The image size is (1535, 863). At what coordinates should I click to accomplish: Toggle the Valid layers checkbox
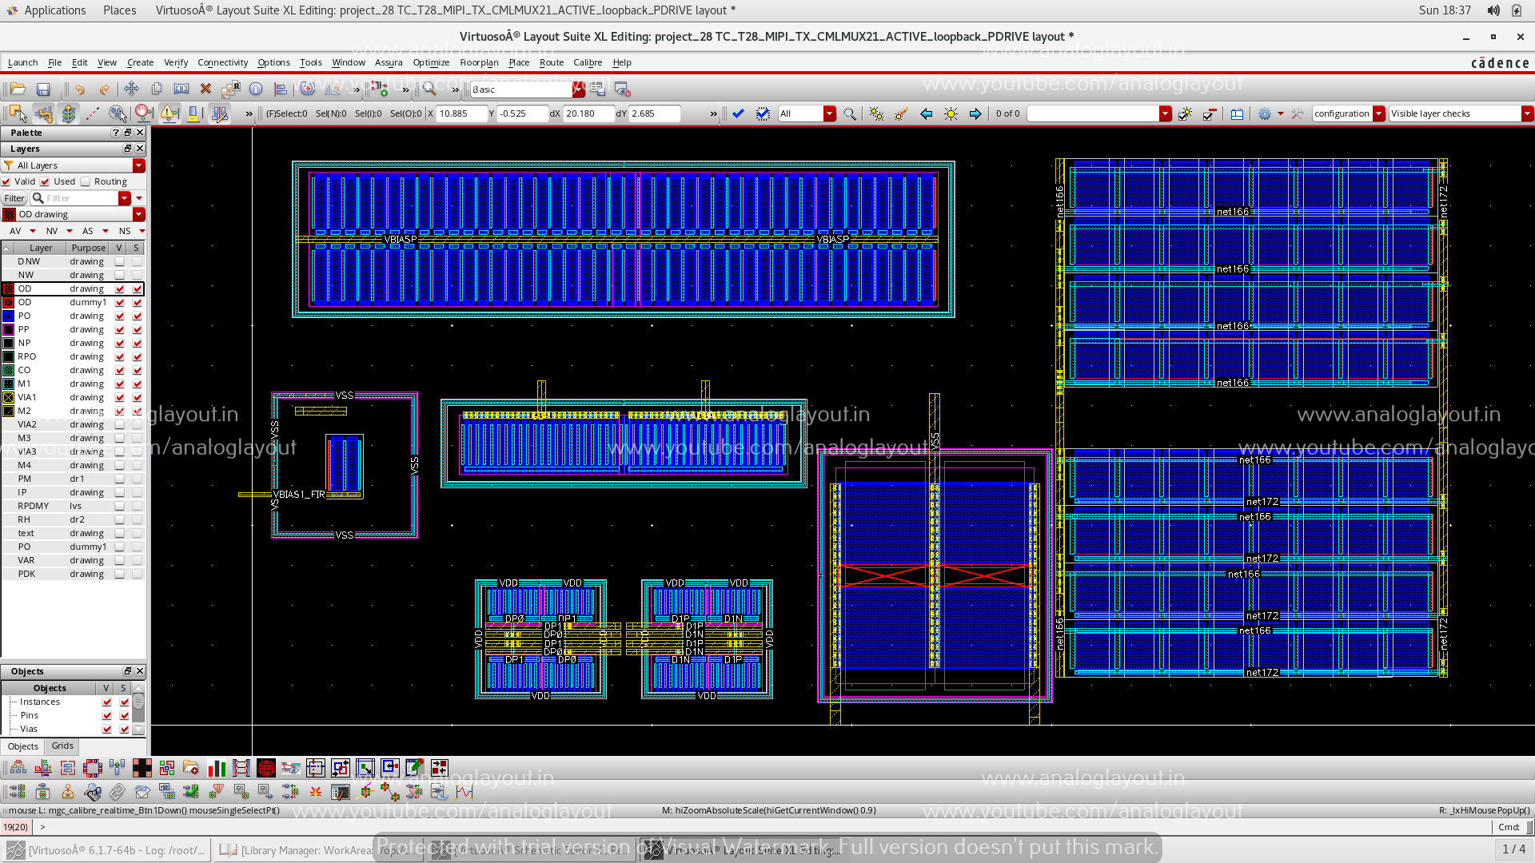(x=6, y=181)
